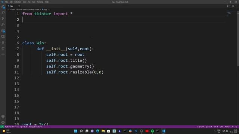Change end of line sequence CRLF

[221, 127]
